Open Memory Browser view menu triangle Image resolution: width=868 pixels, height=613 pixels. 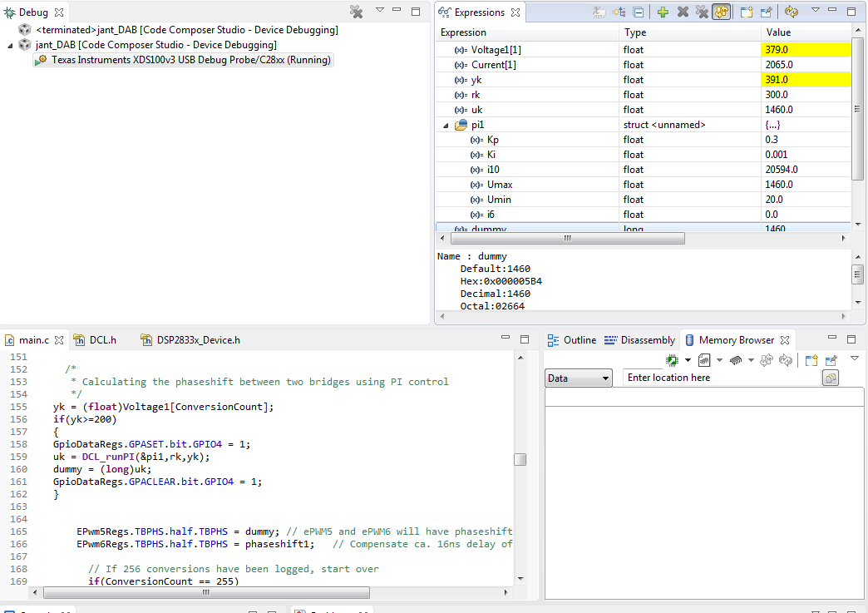click(855, 358)
